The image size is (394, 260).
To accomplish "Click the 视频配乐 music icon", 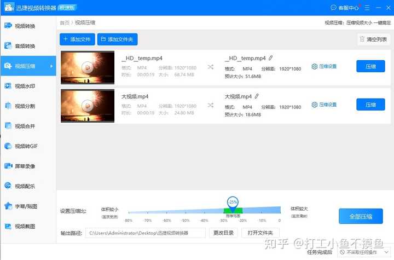I will click(x=8, y=186).
